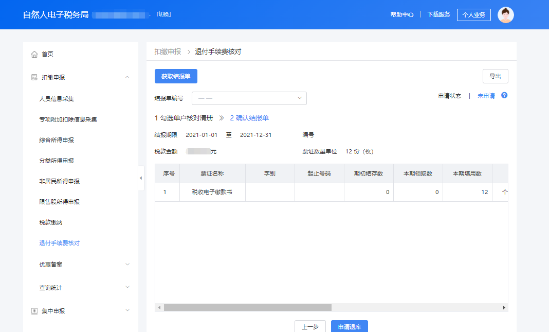Image resolution: width=549 pixels, height=332 pixels.
Task: Click the 获取结报单 button
Action: [176, 76]
